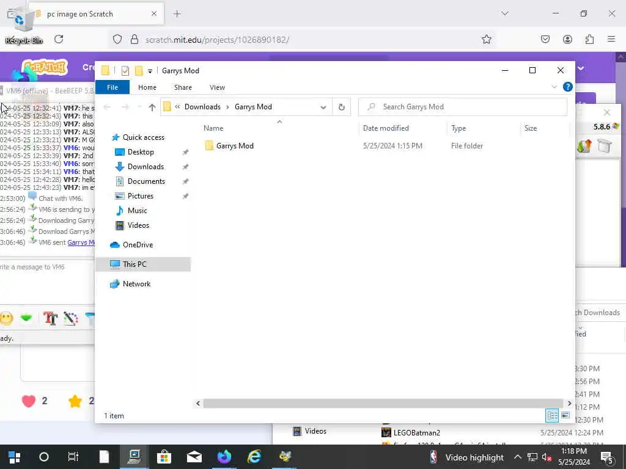Select Network in navigation pane

pyautogui.click(x=136, y=284)
